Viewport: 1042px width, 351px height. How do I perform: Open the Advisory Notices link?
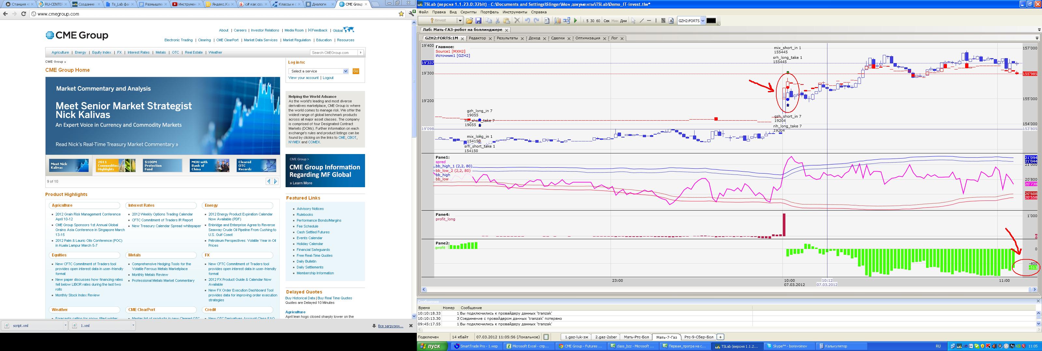coord(310,209)
